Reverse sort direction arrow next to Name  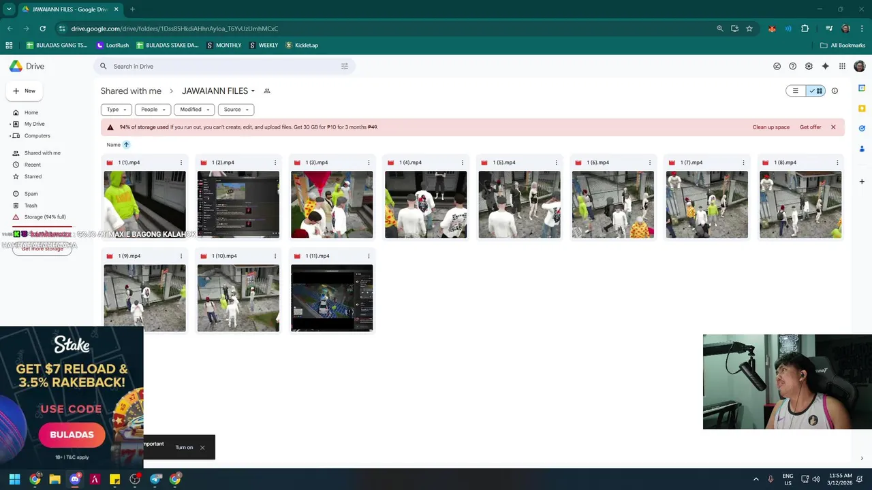(x=126, y=144)
